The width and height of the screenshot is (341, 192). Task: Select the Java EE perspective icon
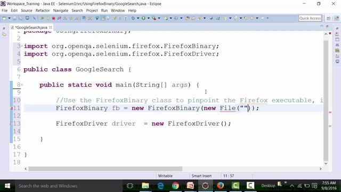(x=337, y=18)
